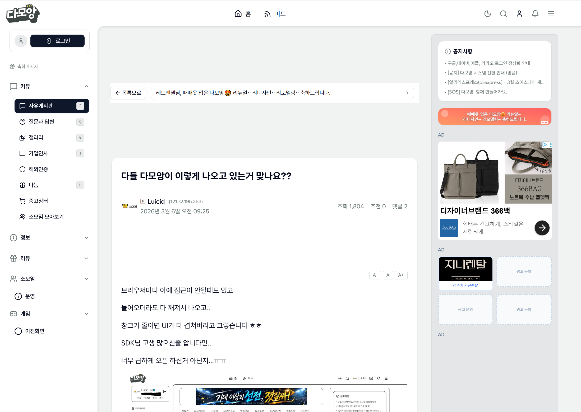
Task: Click the orange 리뉴얼 축하 banner
Action: pos(495,117)
